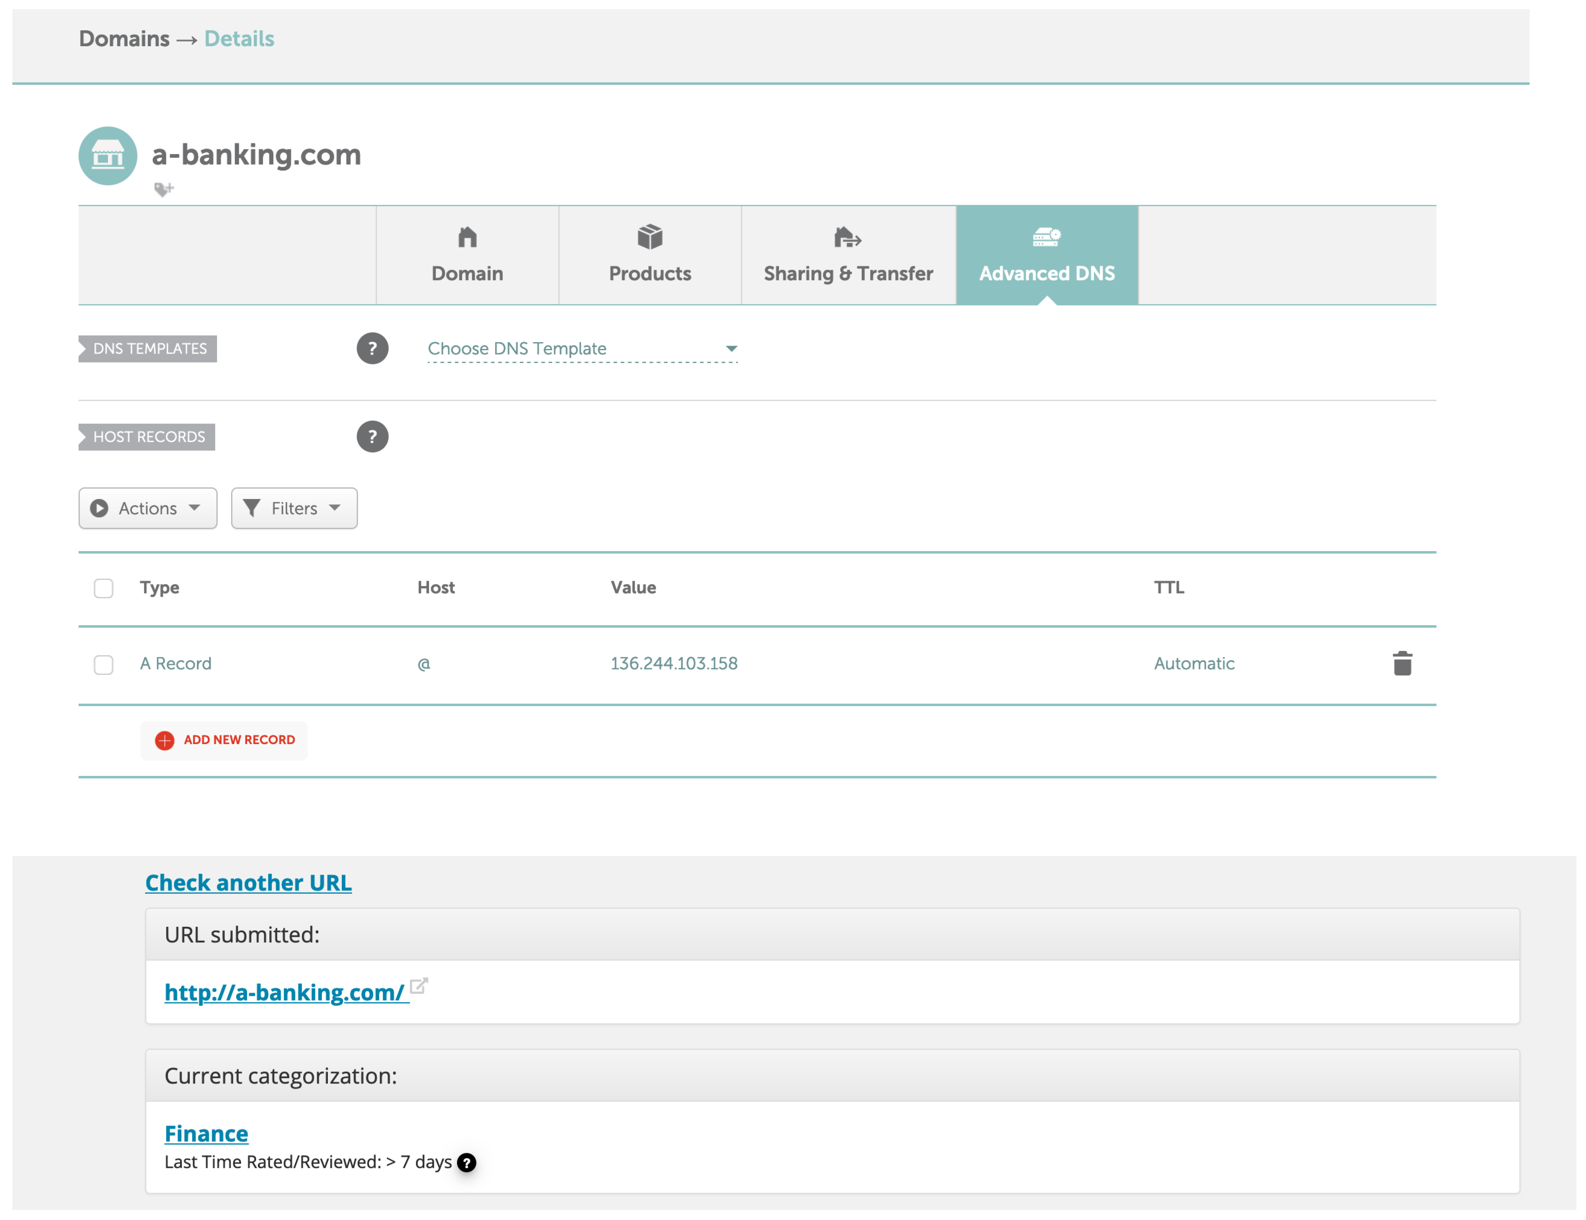Screen dimensions: 1586x1220
Task: Open the Choose DNS Template dropdown
Action: click(x=582, y=349)
